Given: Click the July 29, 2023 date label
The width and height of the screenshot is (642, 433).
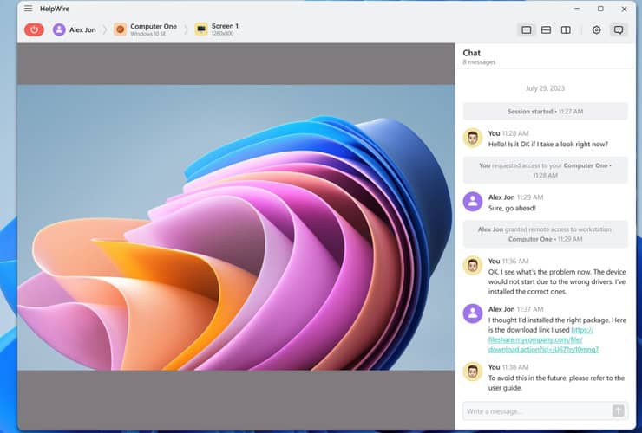Looking at the screenshot, I should 545,88.
